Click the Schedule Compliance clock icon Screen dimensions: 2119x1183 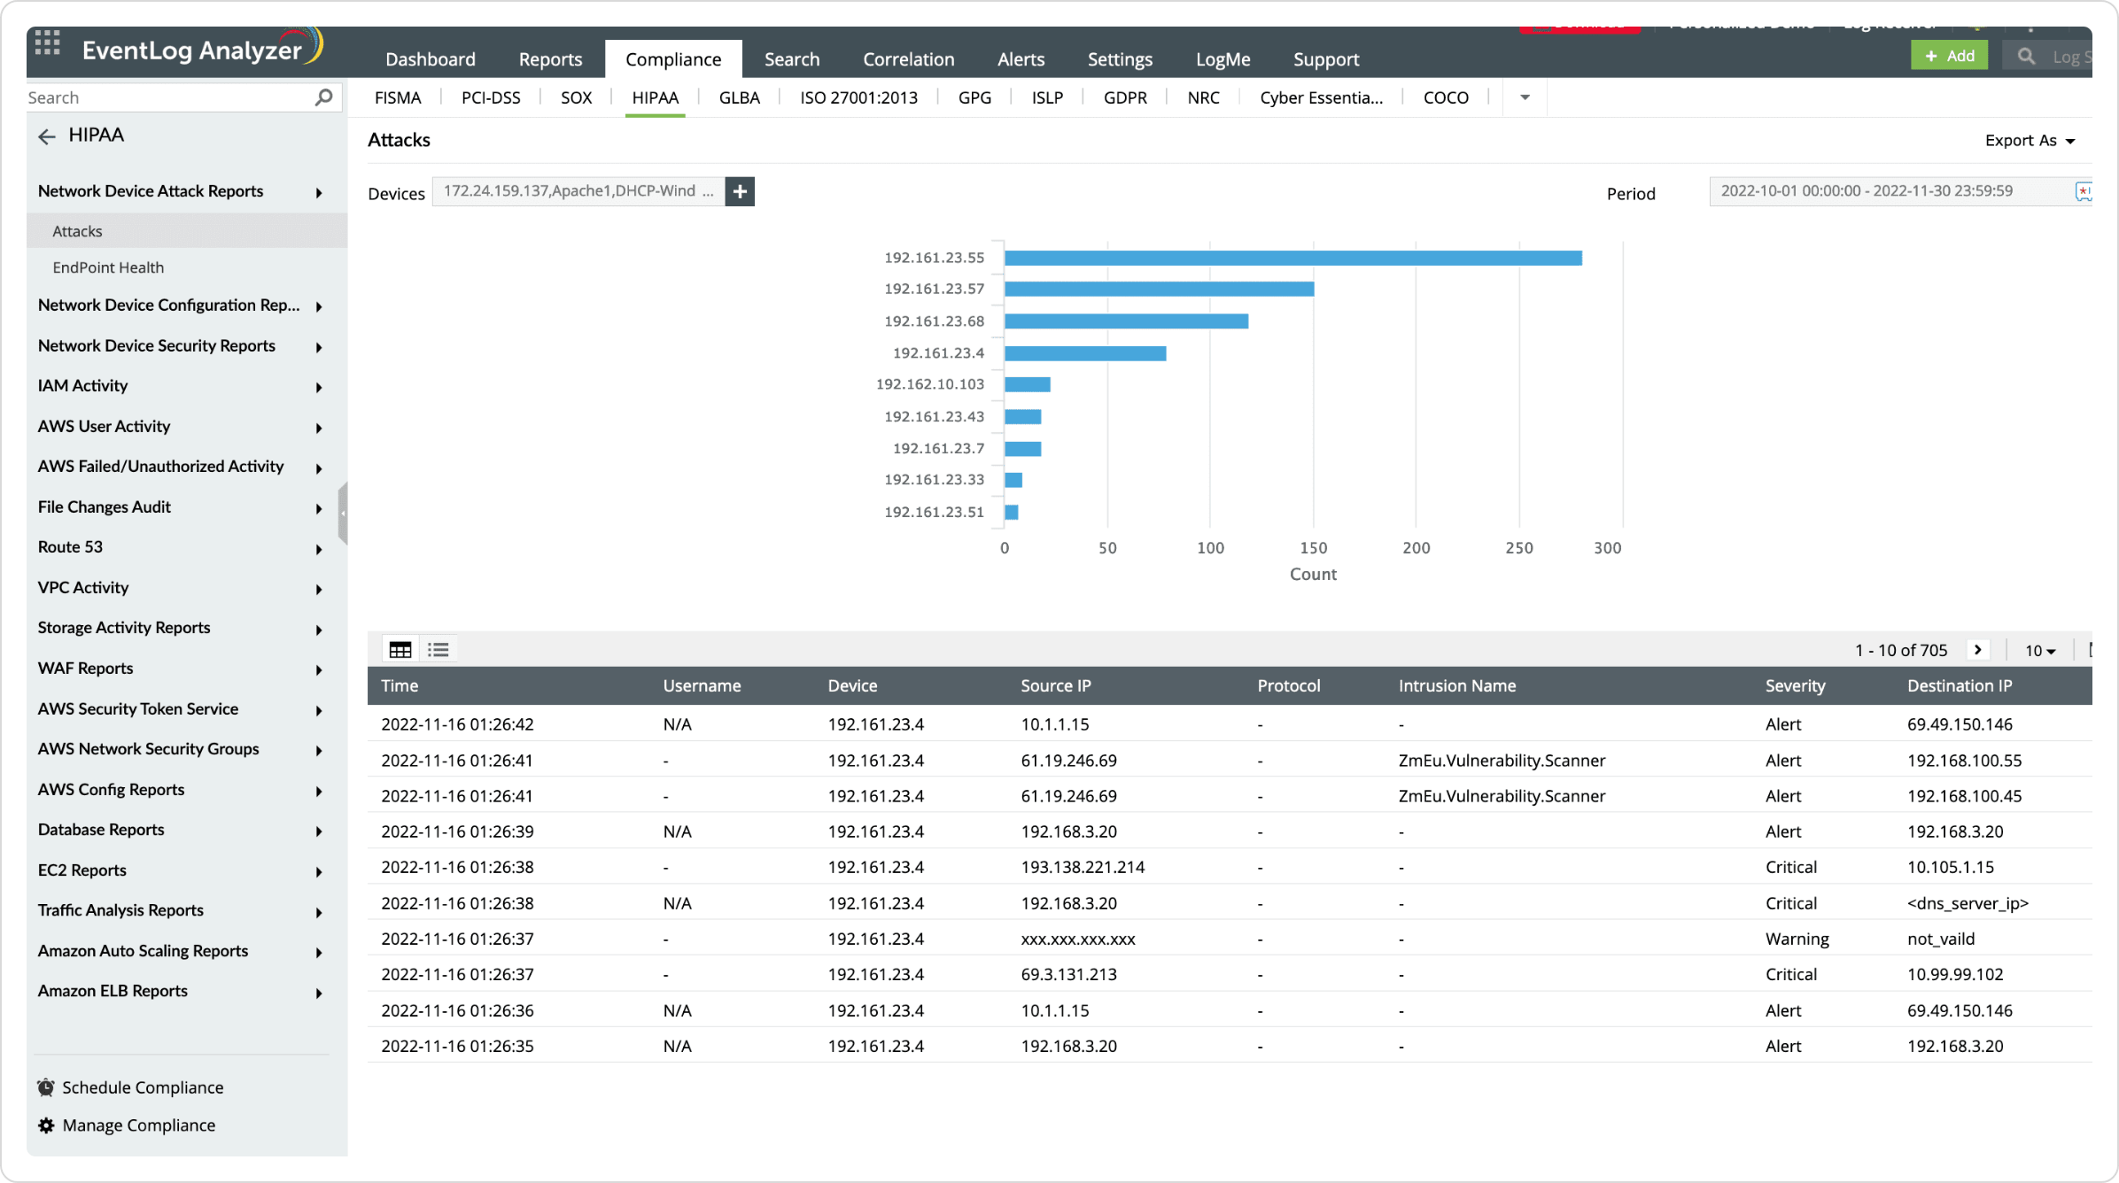click(46, 1087)
